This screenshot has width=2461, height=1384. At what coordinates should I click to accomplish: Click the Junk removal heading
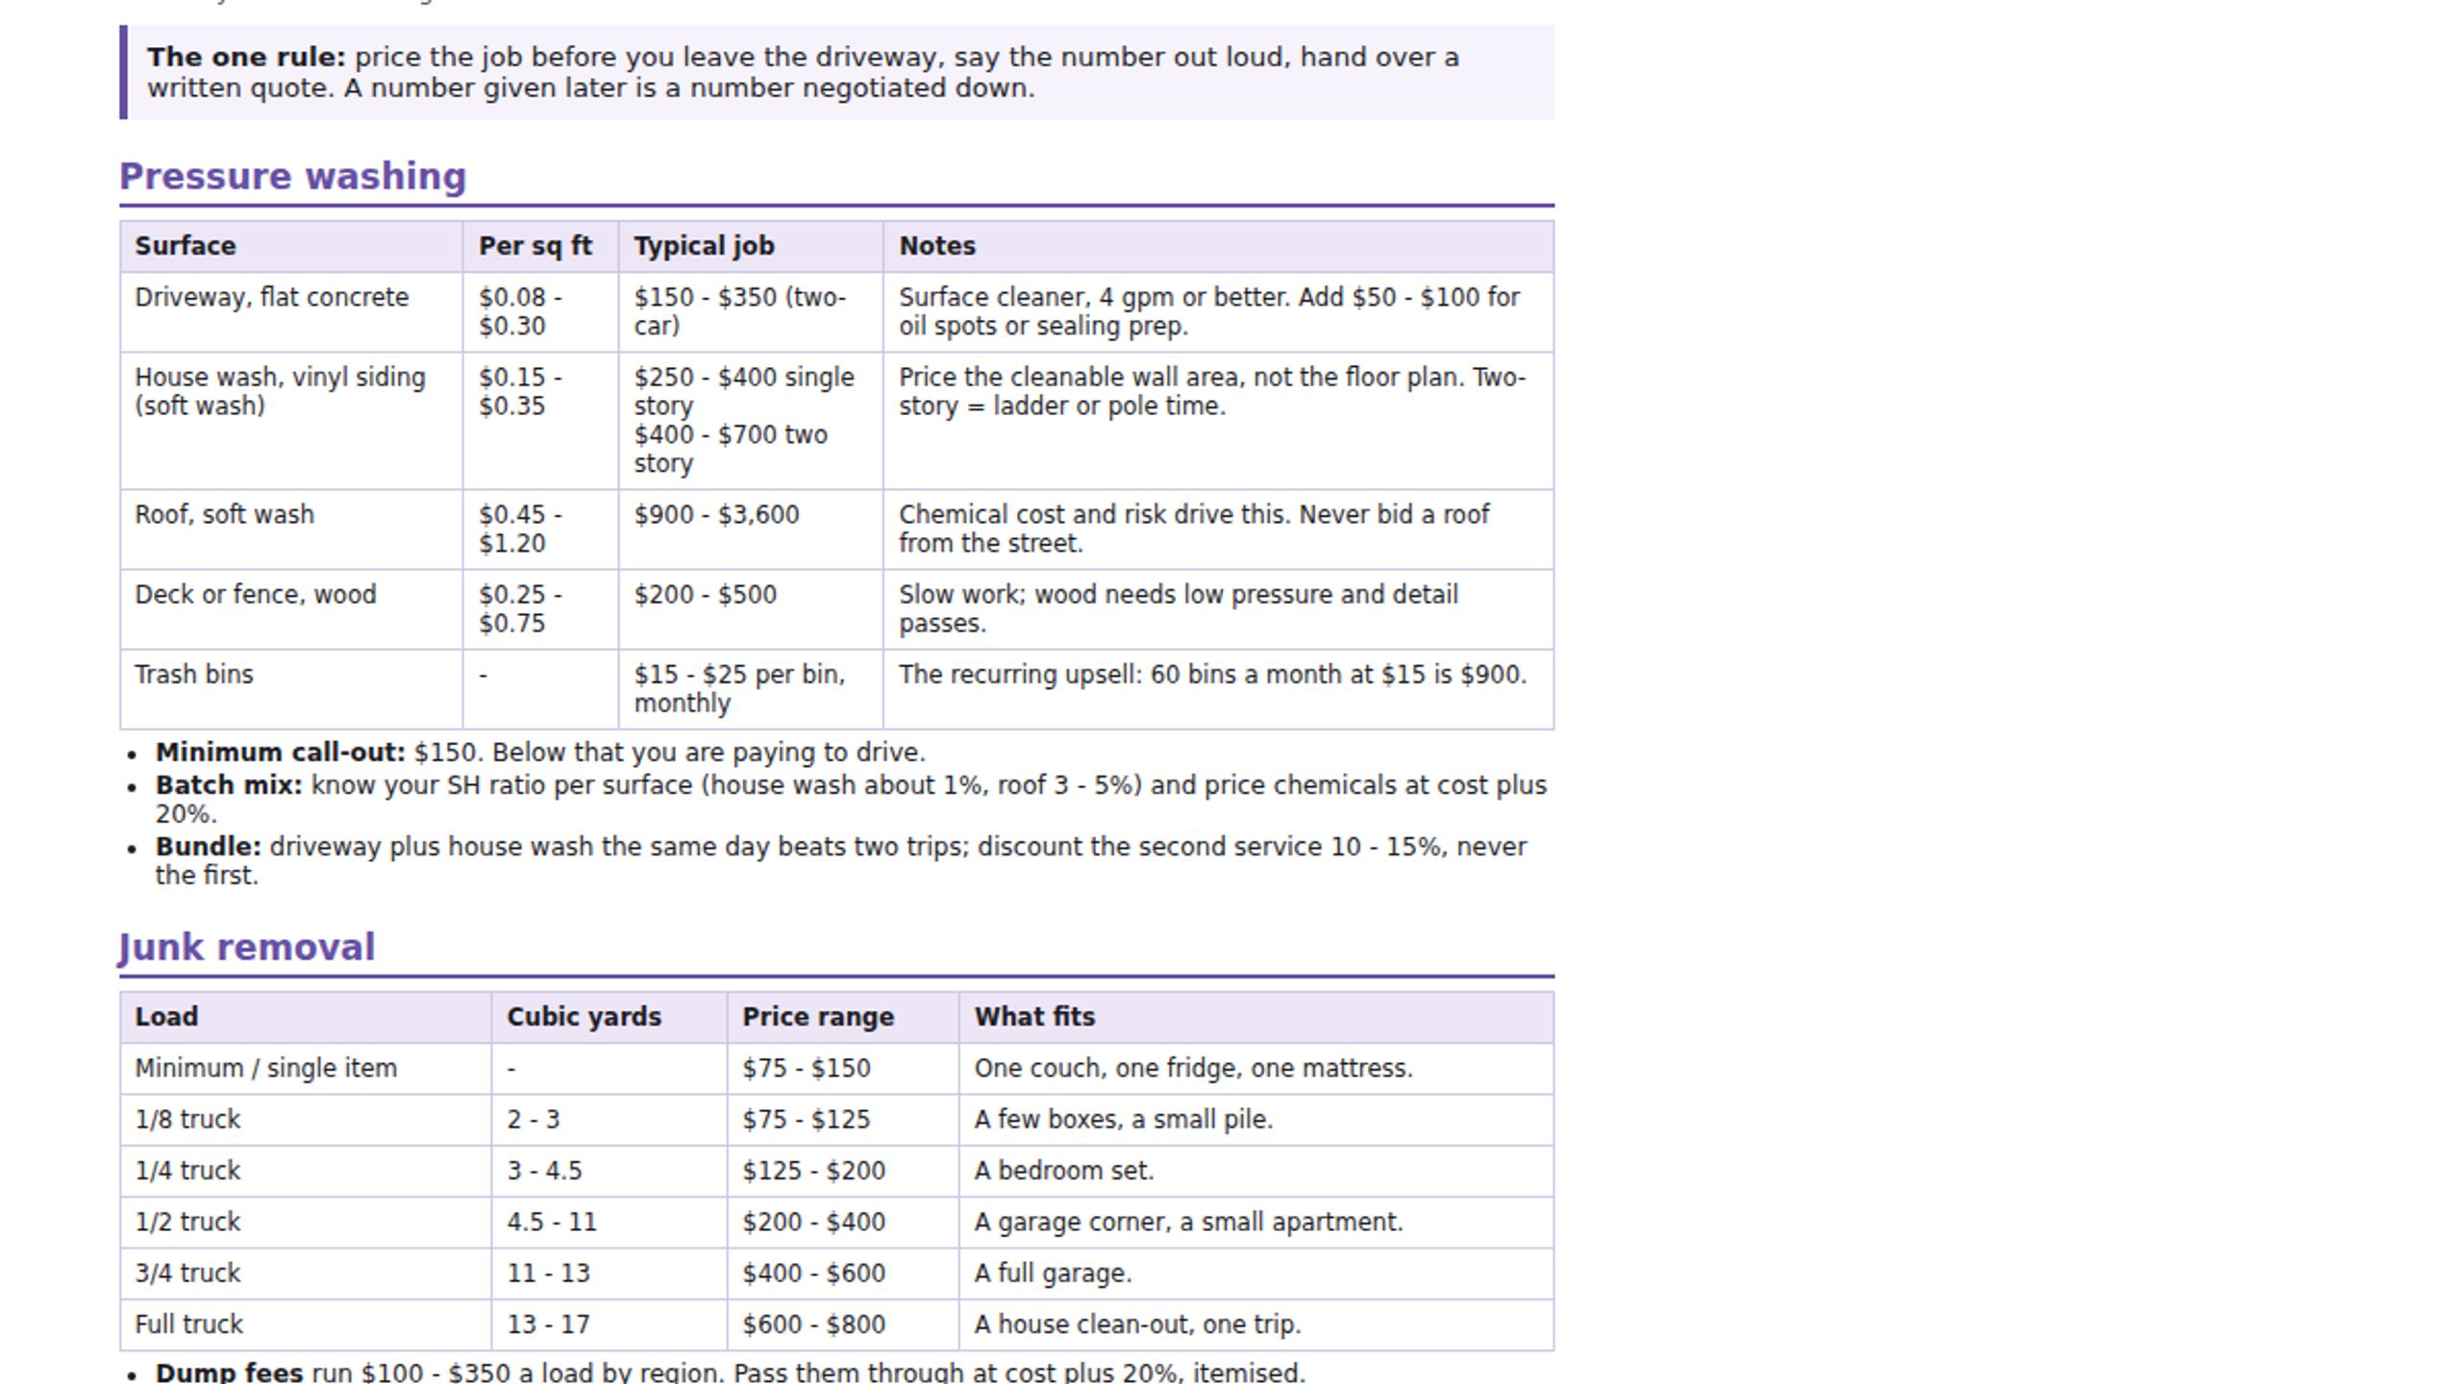[x=247, y=948]
